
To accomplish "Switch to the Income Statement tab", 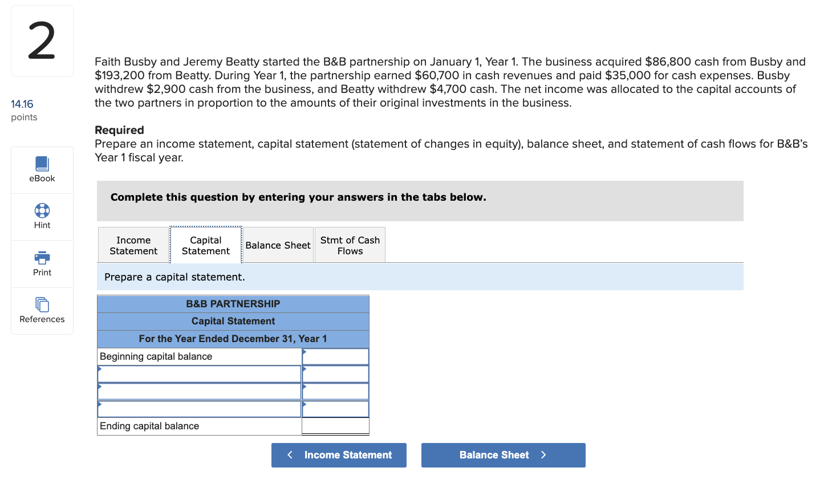I will (x=133, y=245).
